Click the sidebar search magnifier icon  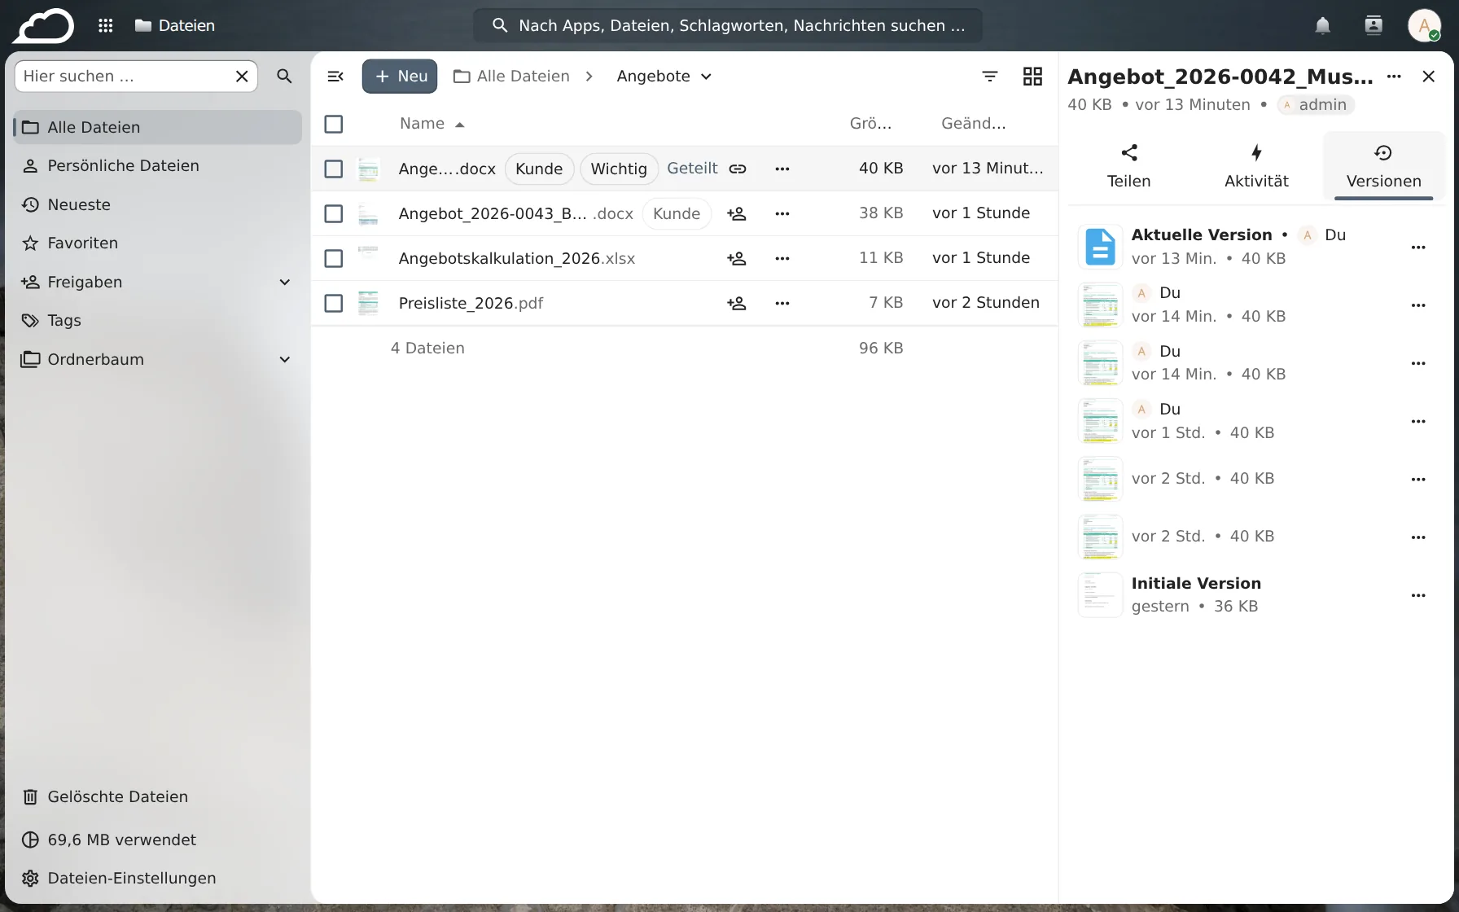pos(284,76)
